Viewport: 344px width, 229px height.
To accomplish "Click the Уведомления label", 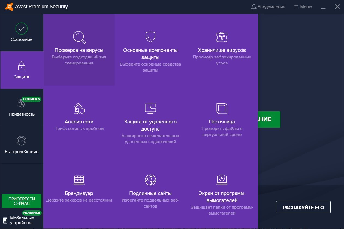I will tap(272, 7).
